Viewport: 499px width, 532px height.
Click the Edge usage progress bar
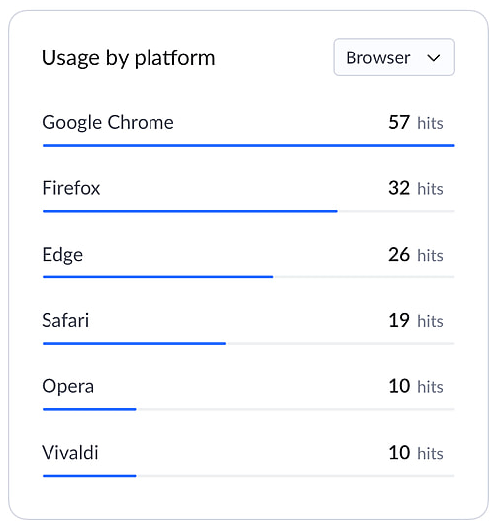point(158,277)
